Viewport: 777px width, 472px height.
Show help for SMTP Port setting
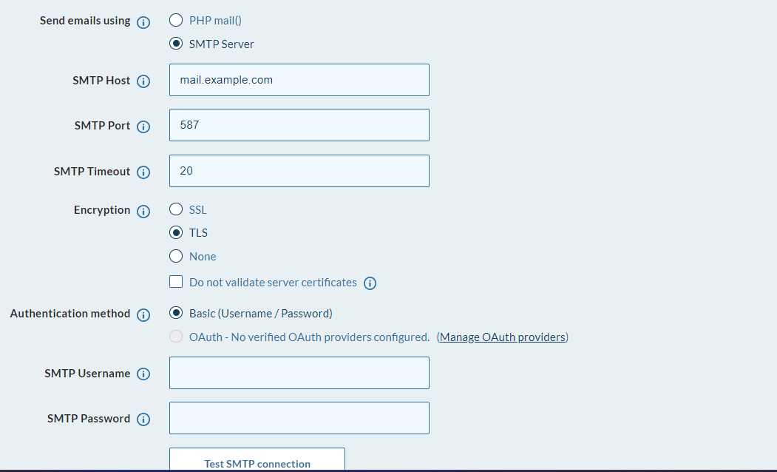[145, 127]
